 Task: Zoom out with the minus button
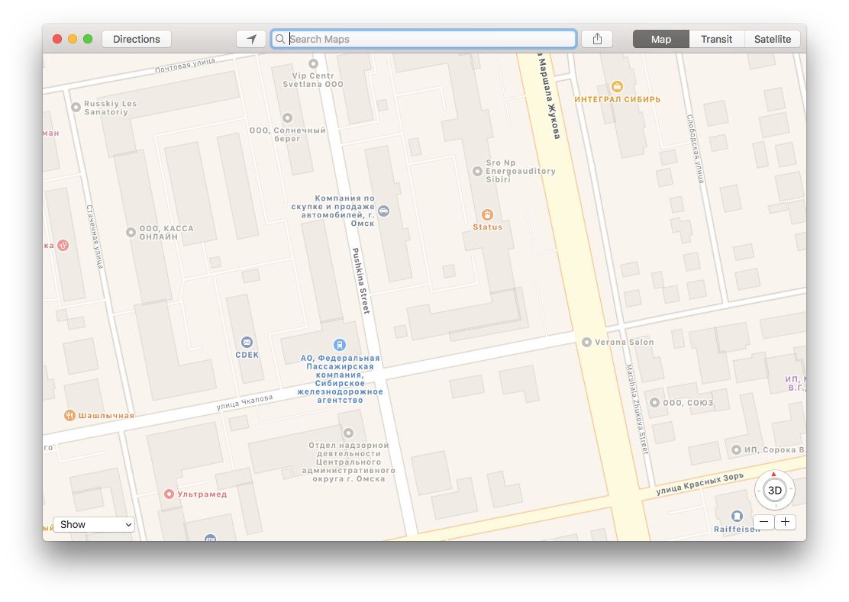[763, 522]
